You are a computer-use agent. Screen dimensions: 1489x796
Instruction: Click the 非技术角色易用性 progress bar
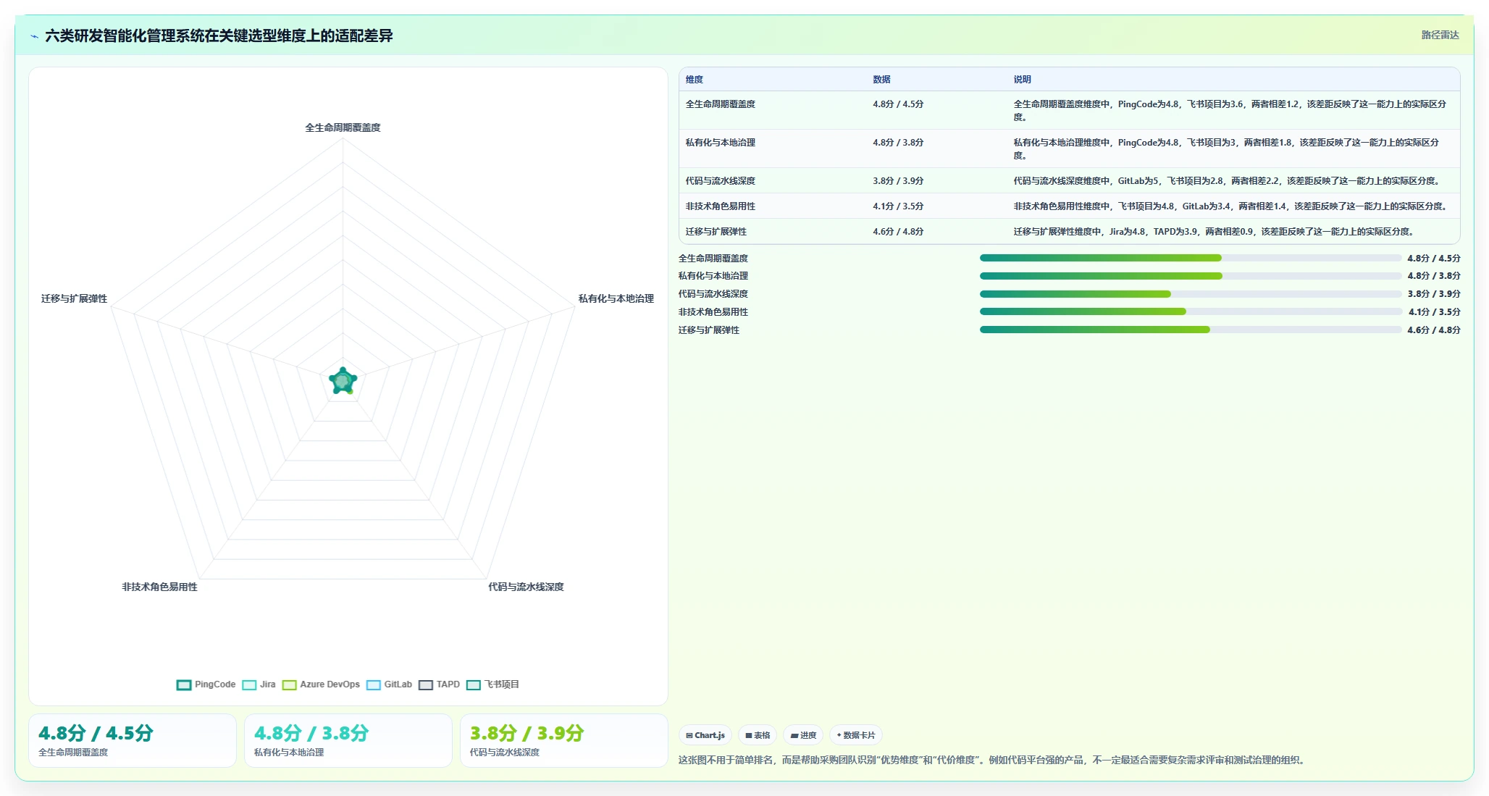pos(1191,311)
